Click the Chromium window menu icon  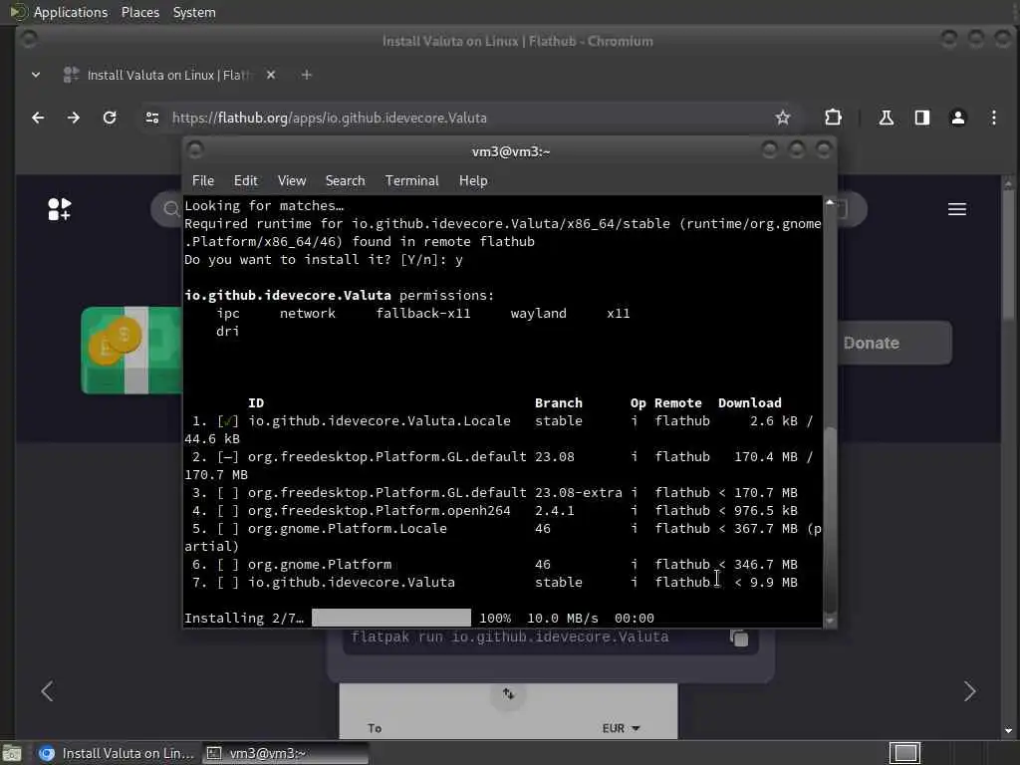(28, 39)
